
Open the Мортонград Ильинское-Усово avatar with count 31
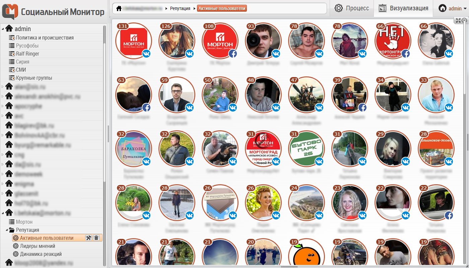pos(263,149)
